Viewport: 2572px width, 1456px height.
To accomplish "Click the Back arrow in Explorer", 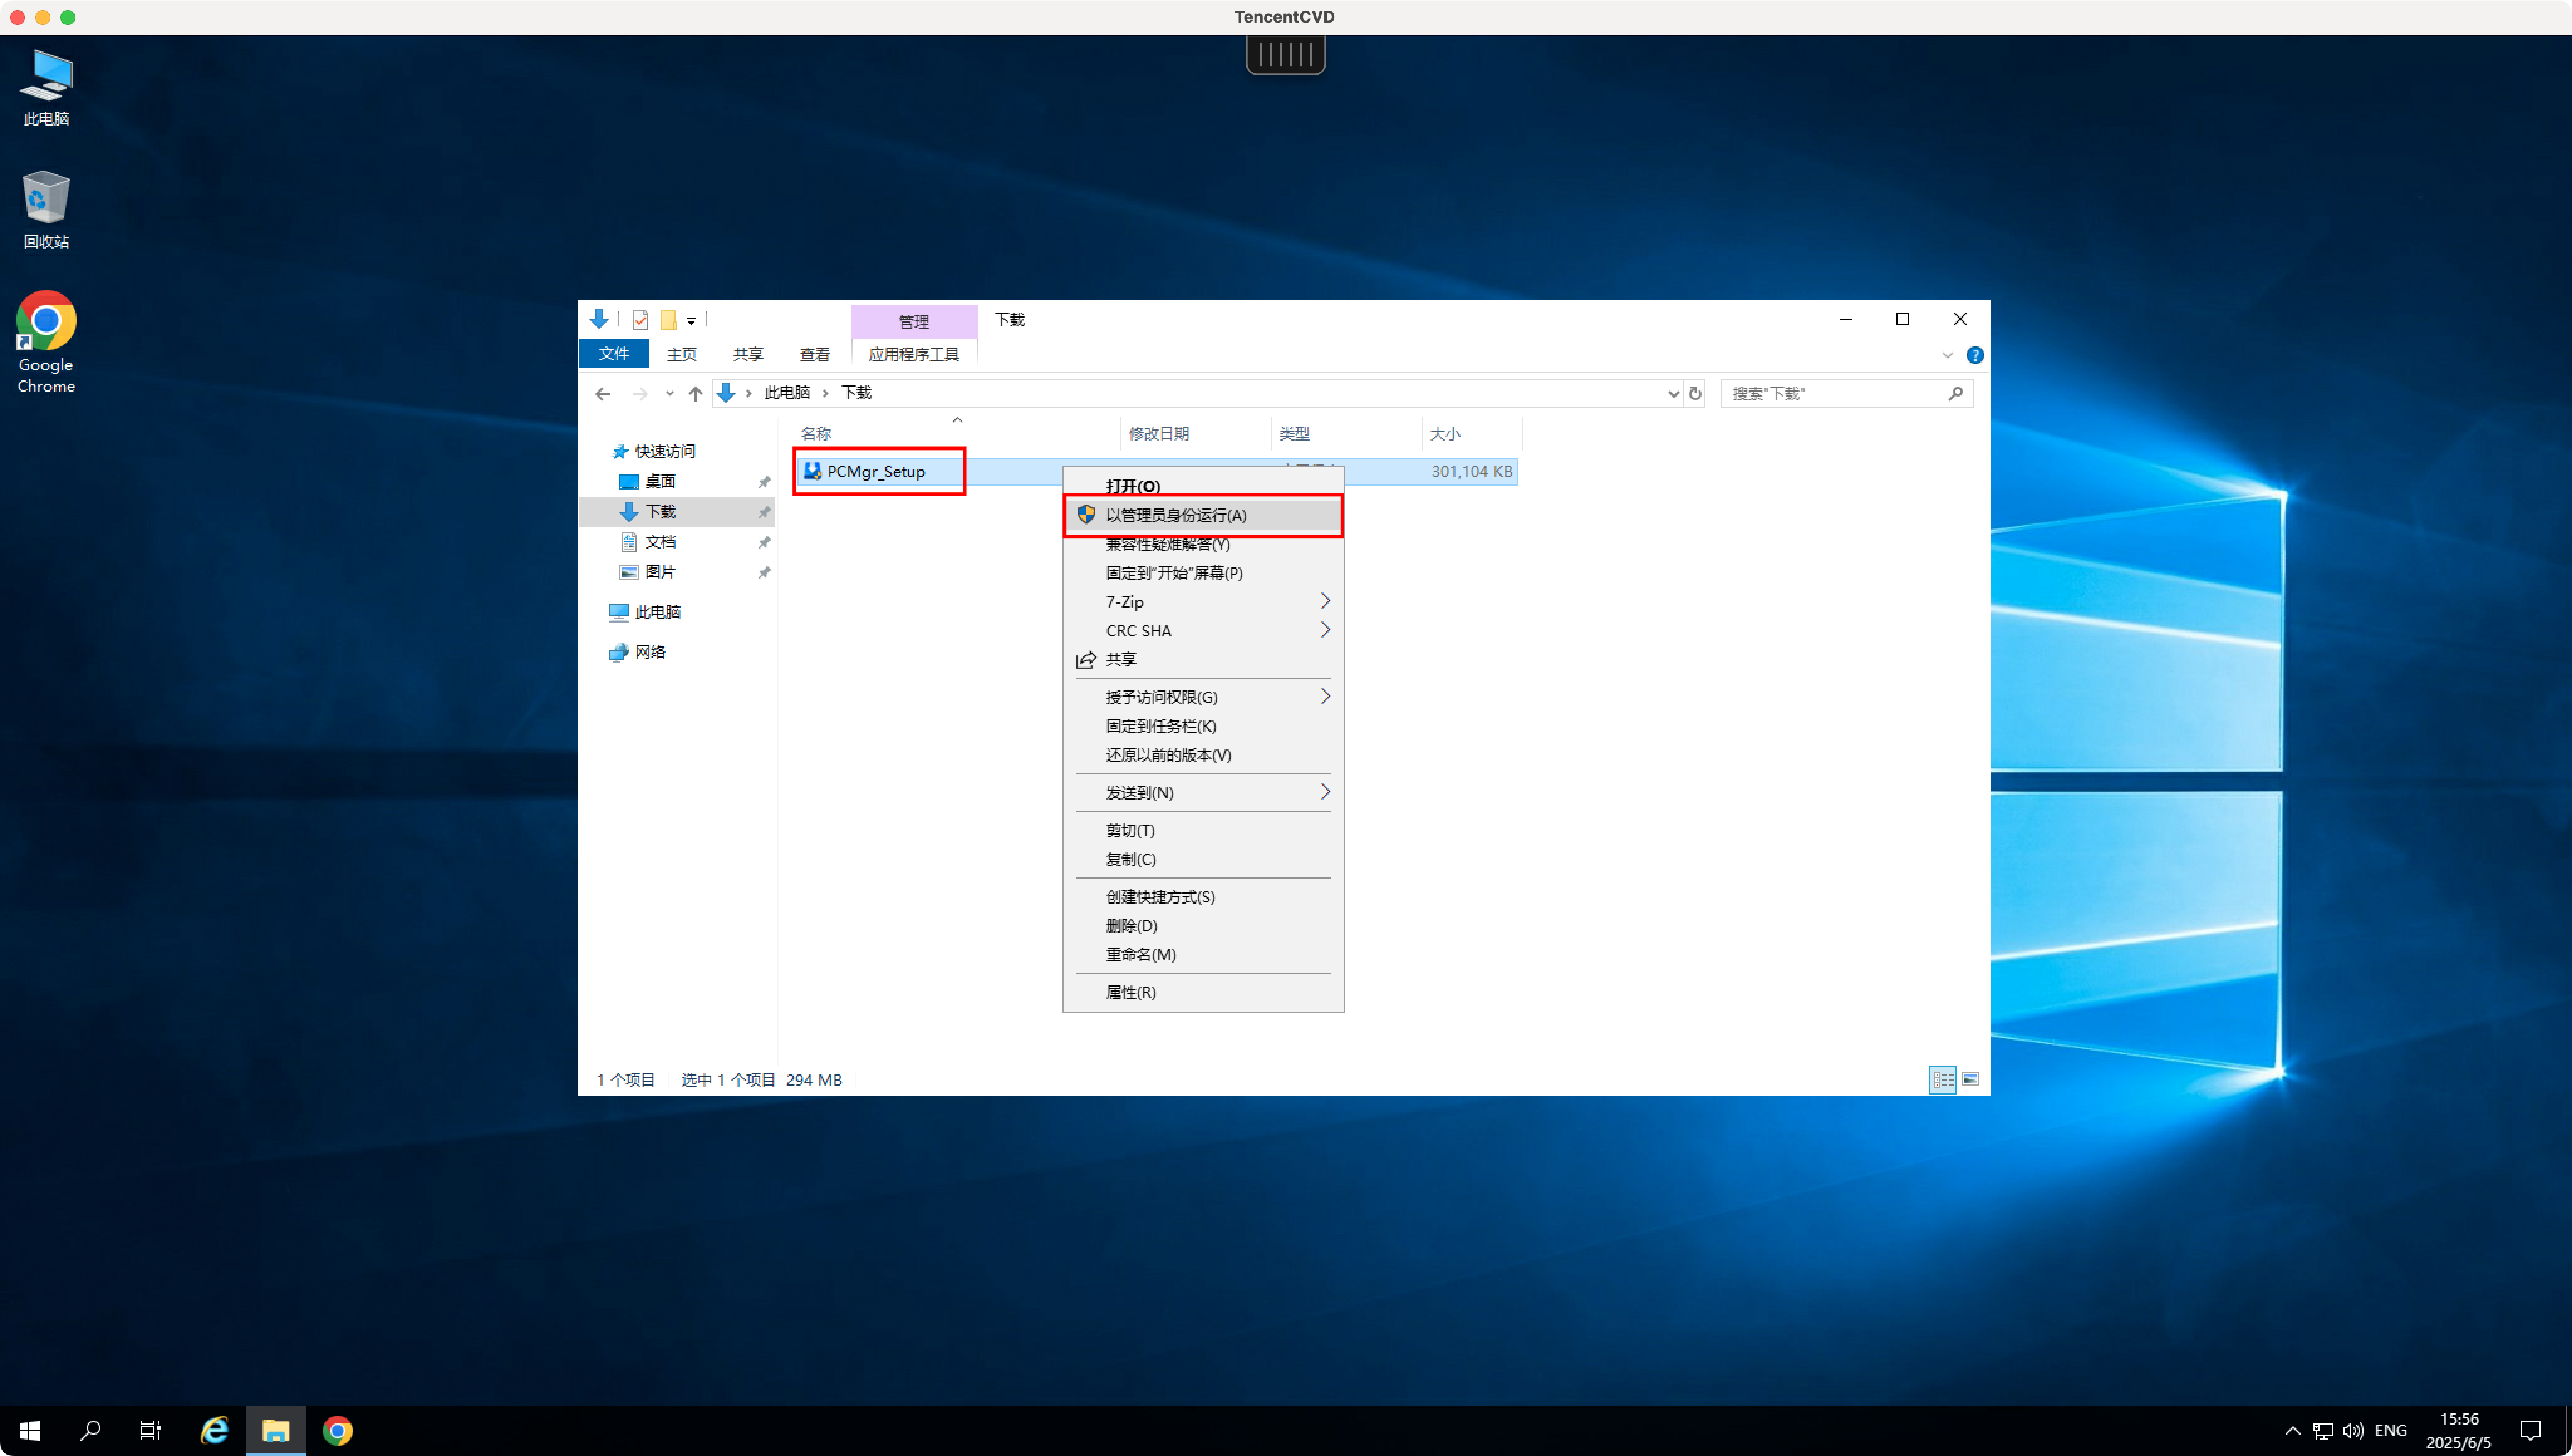I will coord(602,394).
